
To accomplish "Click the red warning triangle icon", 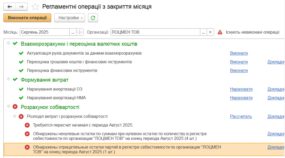I will point(220,32).
